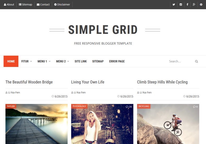Image resolution: width=206 pixels, height=144 pixels.
Task: Open the About link in top bar
Action: click(x=9, y=4)
